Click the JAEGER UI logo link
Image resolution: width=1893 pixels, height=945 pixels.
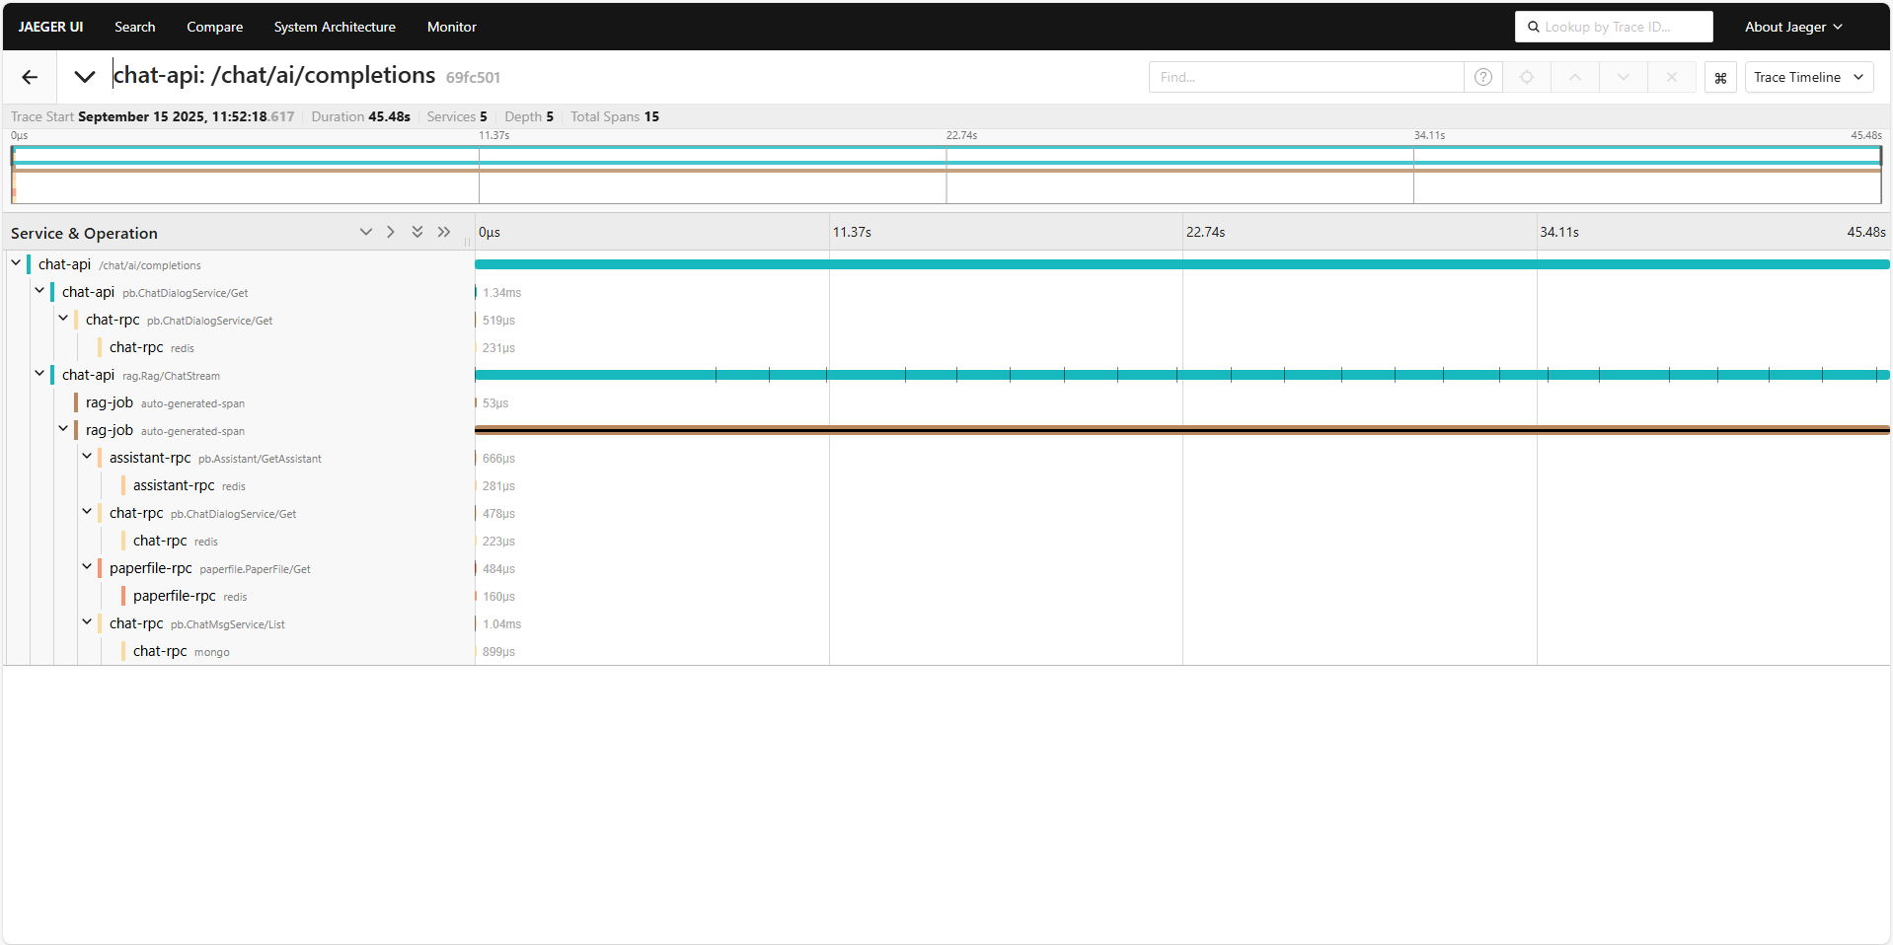coord(50,27)
